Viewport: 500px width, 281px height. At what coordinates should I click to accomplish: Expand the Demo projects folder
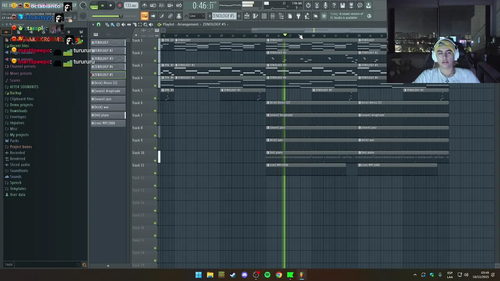pyautogui.click(x=21, y=105)
